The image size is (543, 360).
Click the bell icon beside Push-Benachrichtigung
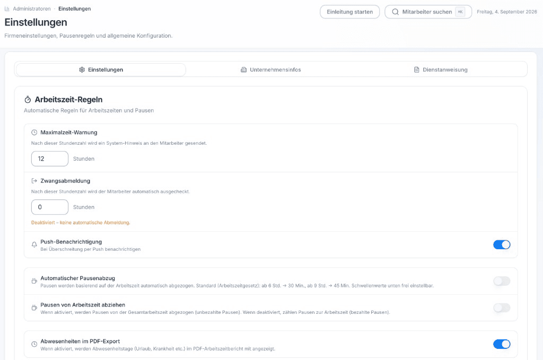point(34,245)
